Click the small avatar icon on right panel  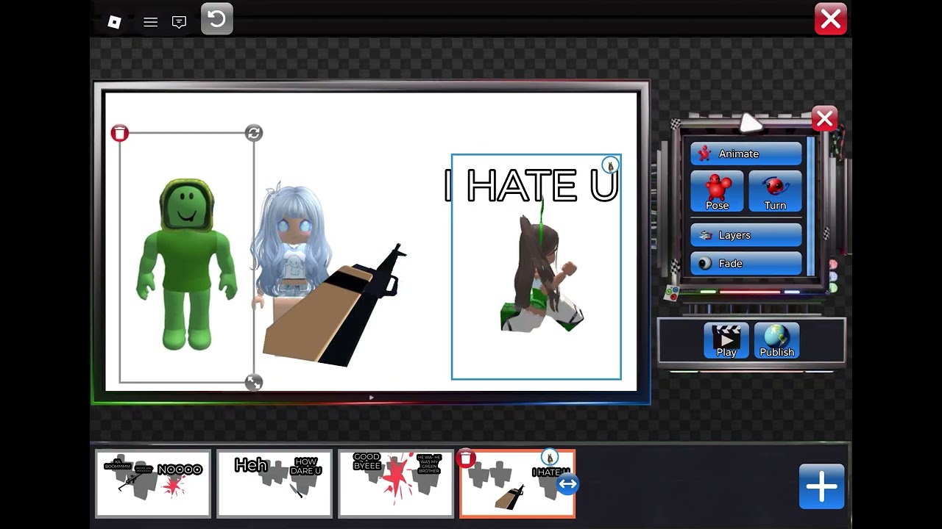pyautogui.click(x=610, y=165)
